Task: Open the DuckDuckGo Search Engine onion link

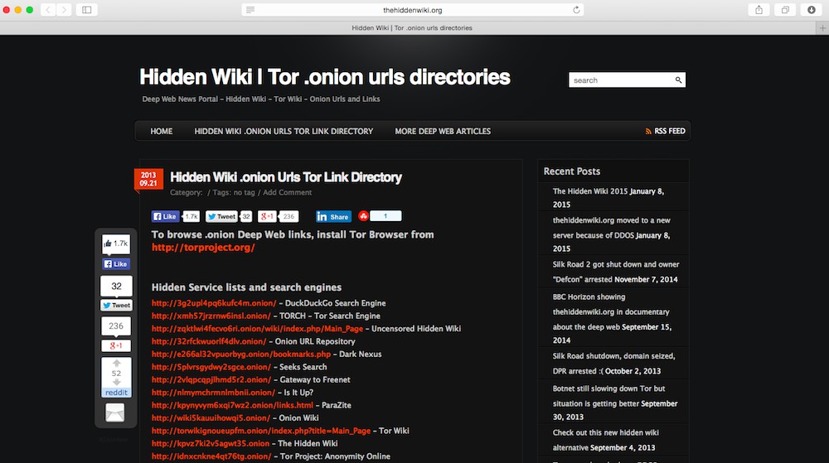Action: 214,303
